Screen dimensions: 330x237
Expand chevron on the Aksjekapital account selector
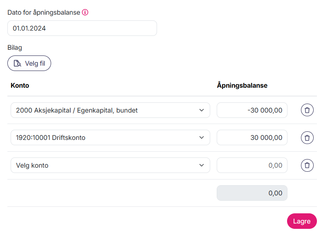pos(201,110)
